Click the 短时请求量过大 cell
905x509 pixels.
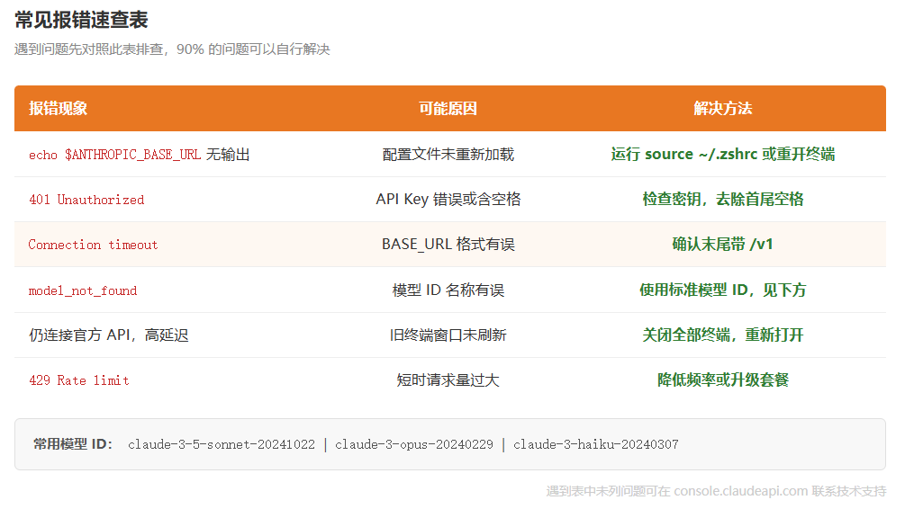tap(448, 380)
